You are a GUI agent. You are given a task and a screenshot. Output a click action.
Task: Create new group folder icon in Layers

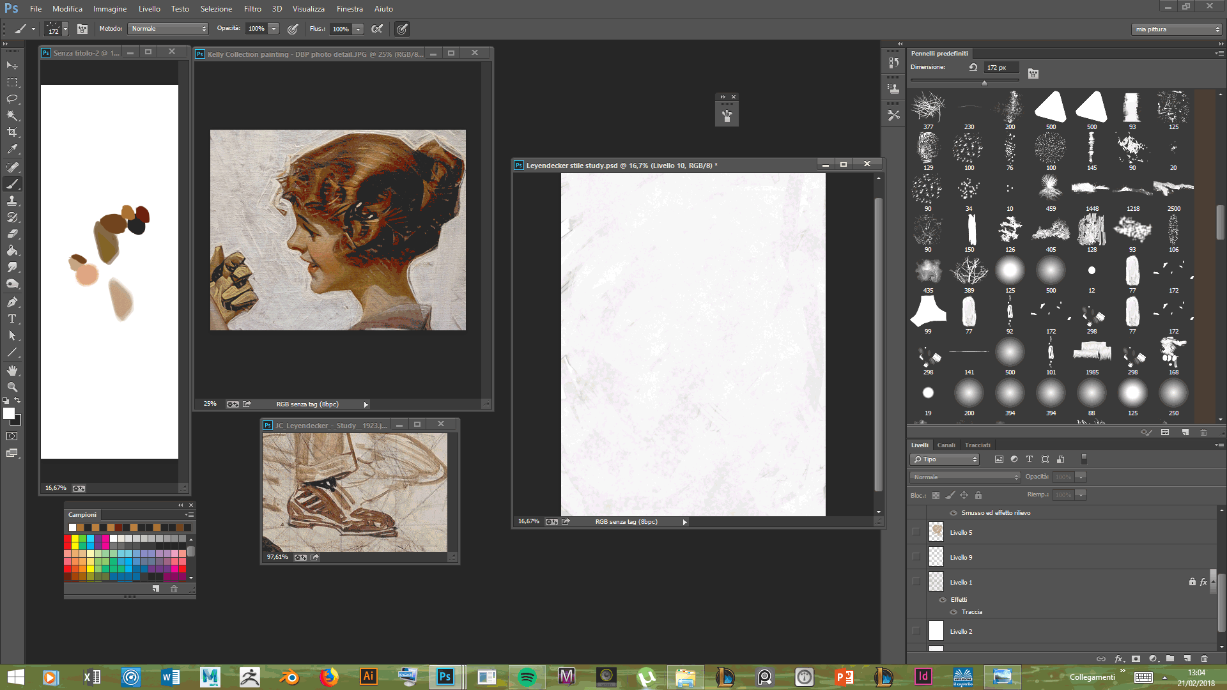(1170, 658)
